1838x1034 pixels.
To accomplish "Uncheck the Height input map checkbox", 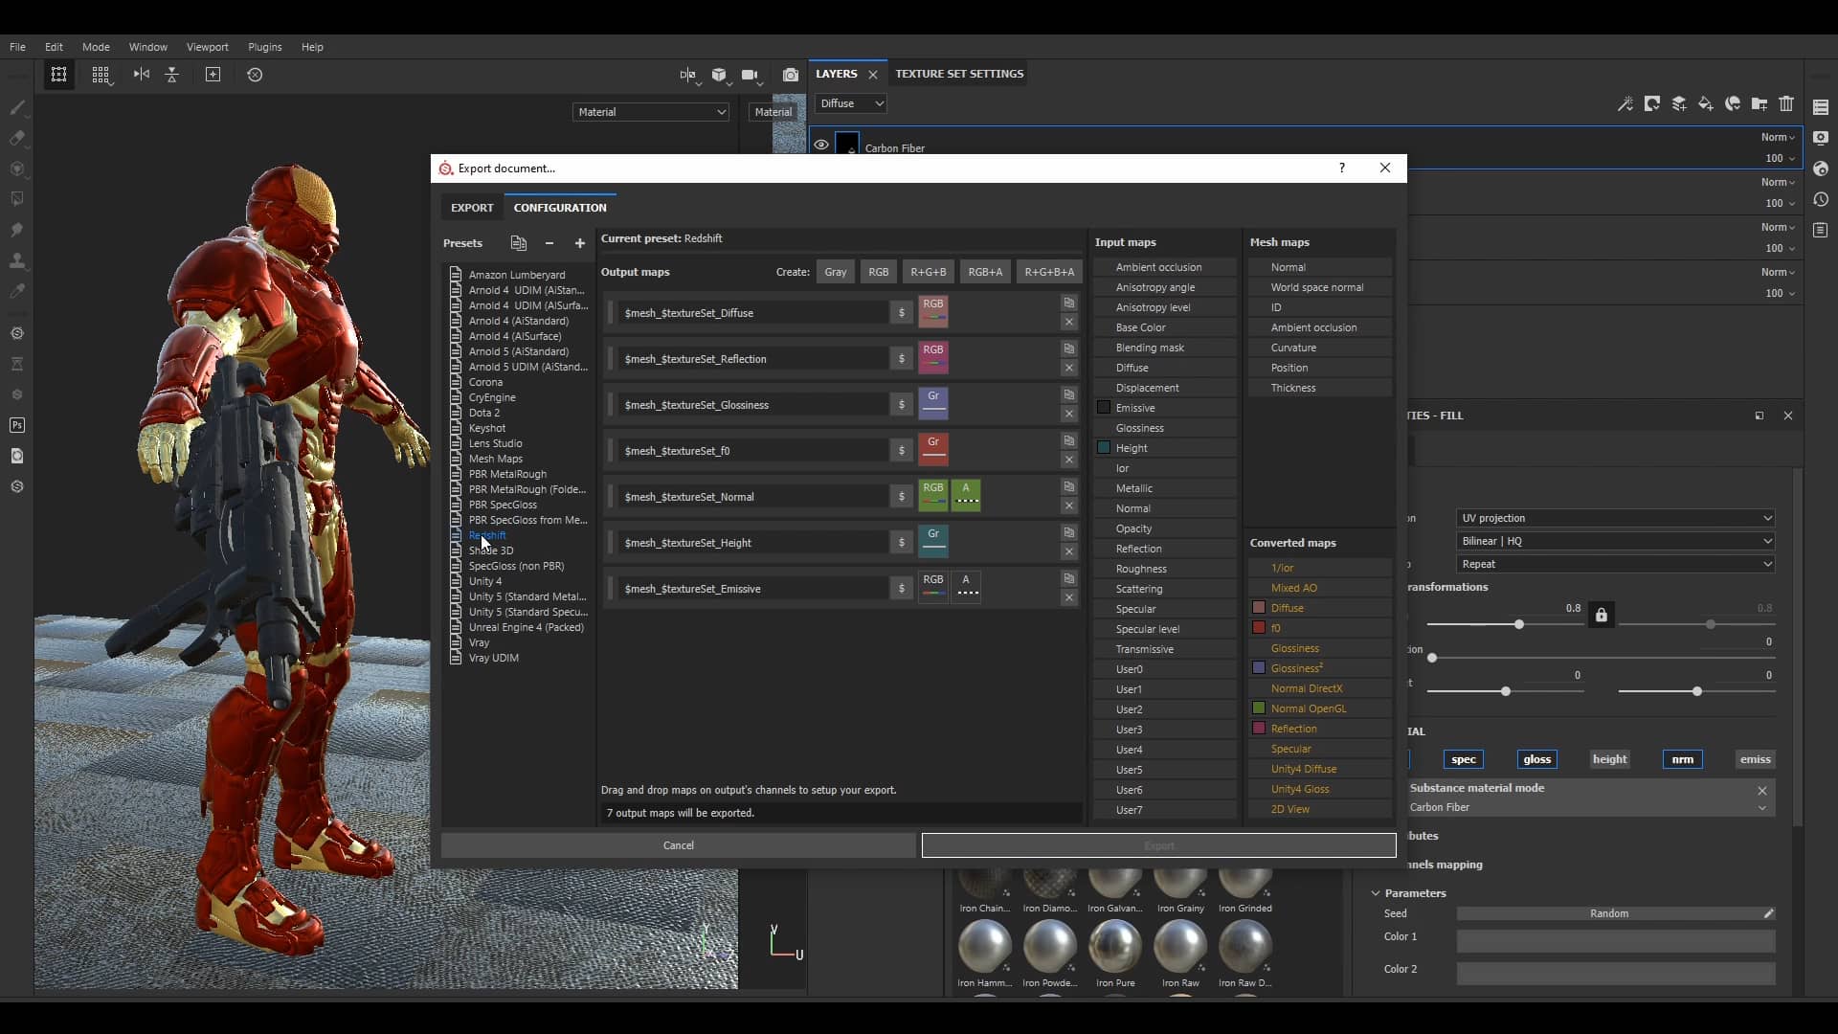I will tap(1103, 448).
